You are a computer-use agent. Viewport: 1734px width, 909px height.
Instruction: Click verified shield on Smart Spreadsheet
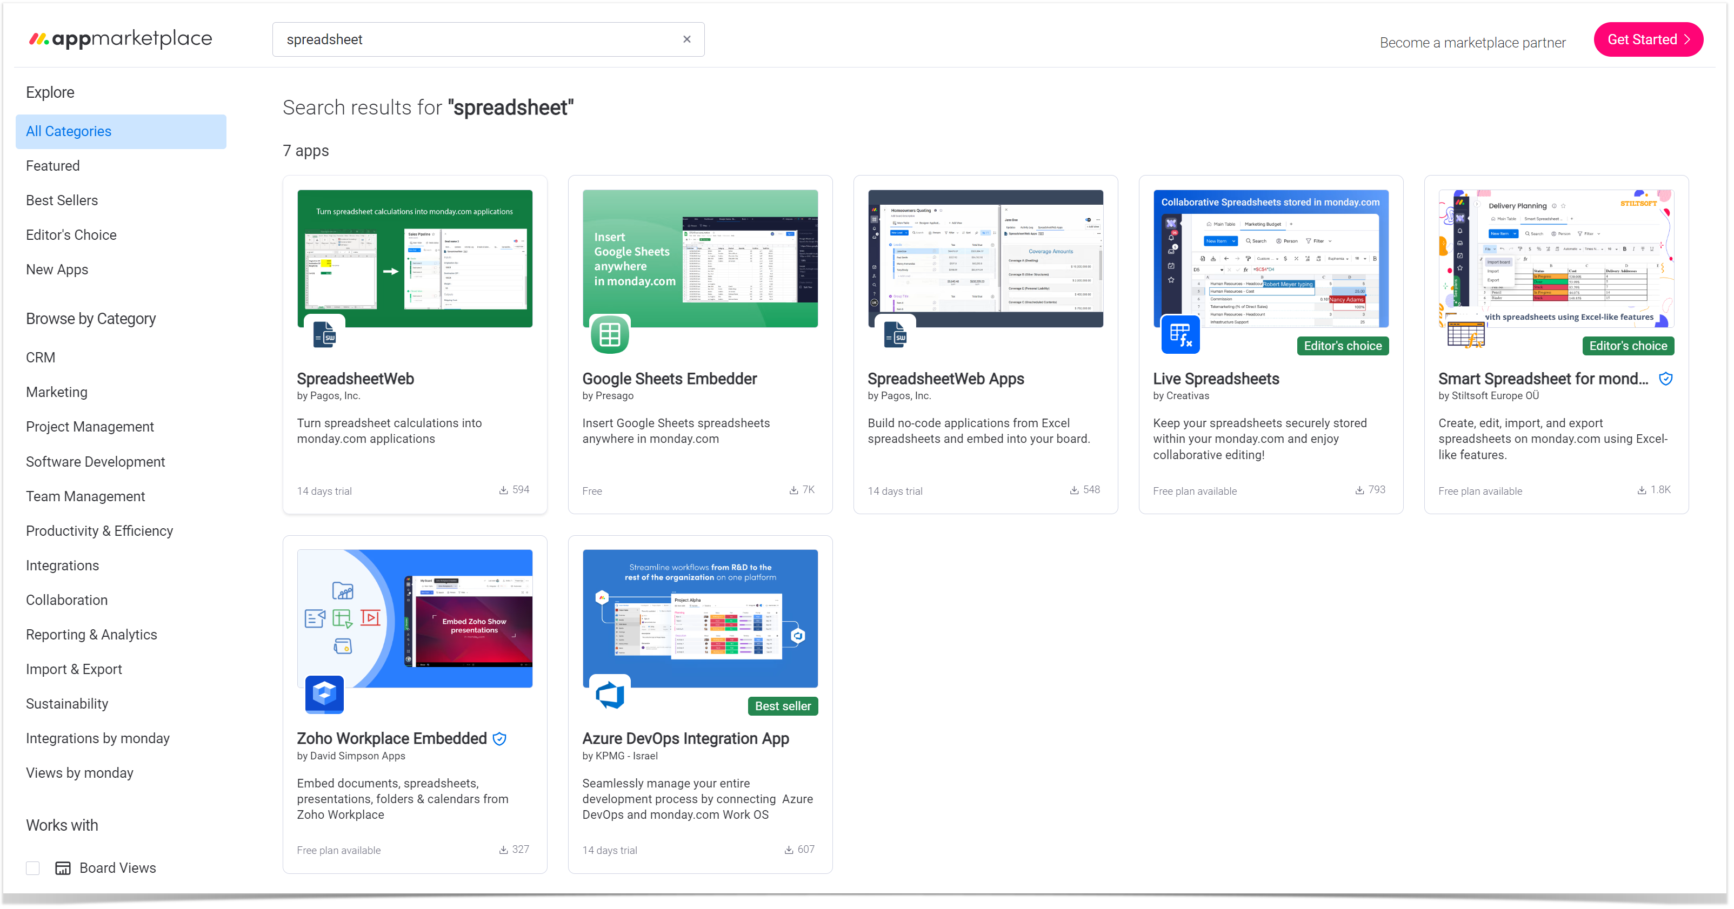[x=1665, y=379]
